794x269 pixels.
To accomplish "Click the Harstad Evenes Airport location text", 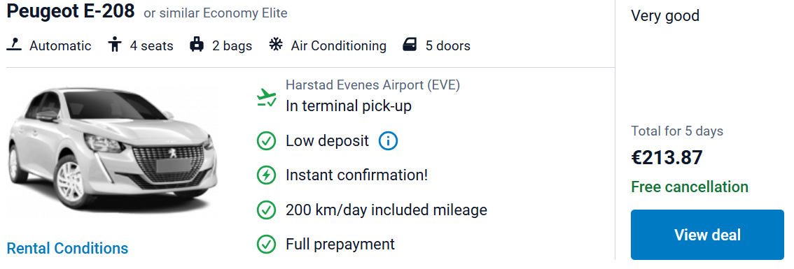I will tap(372, 85).
